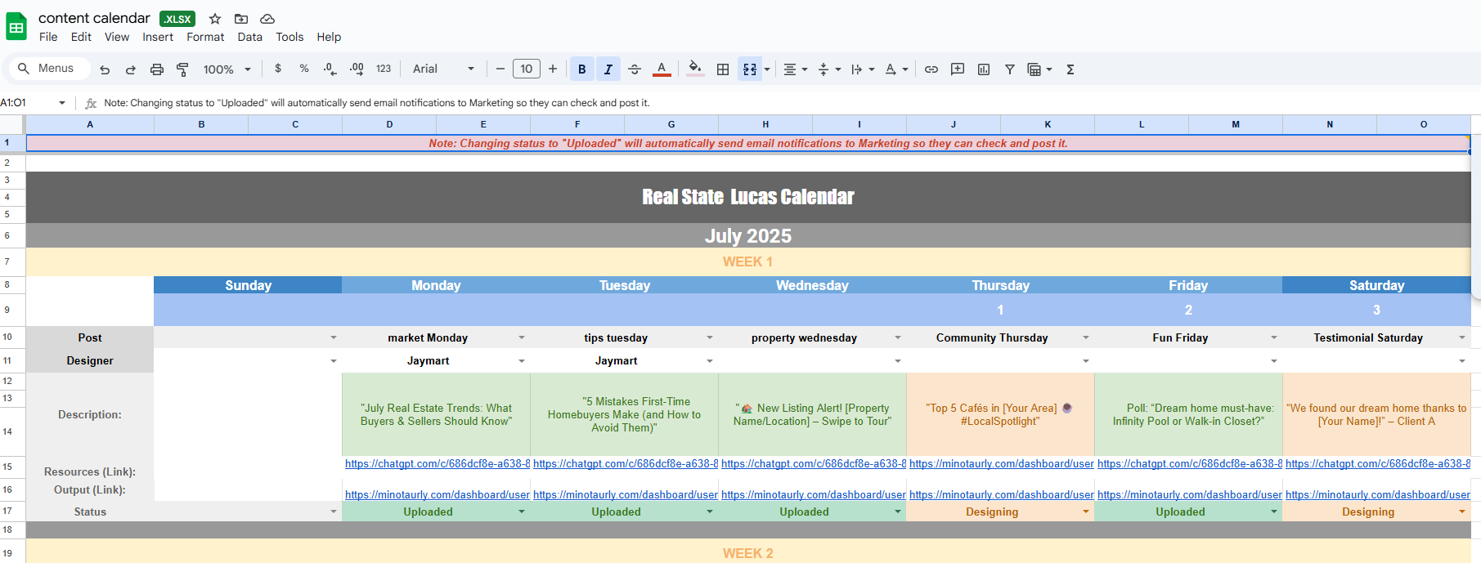Toggle Italic formatting button
Image resolution: width=1481 pixels, height=563 pixels.
pos(608,69)
